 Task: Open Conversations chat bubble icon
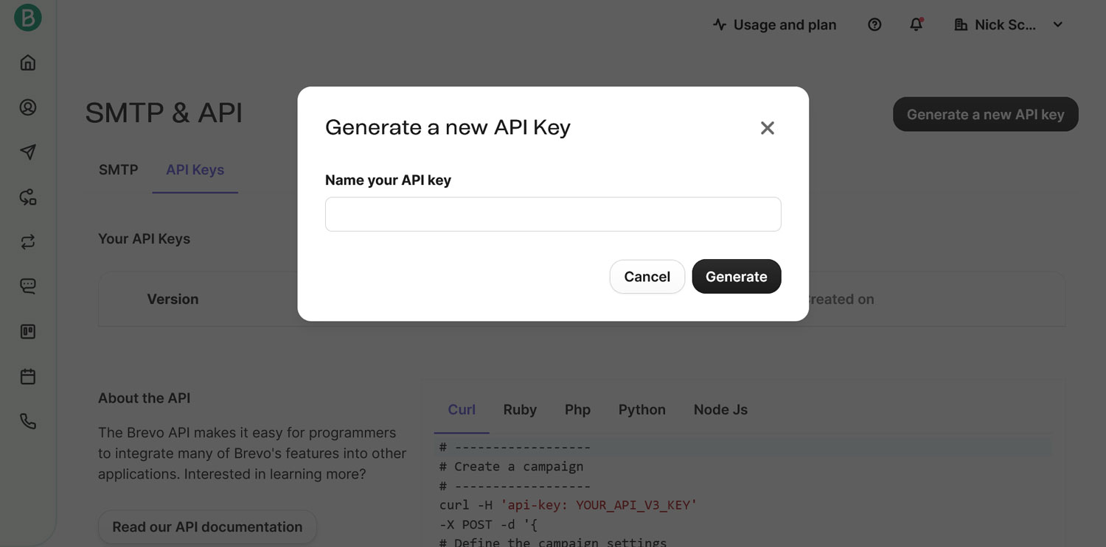(x=28, y=286)
